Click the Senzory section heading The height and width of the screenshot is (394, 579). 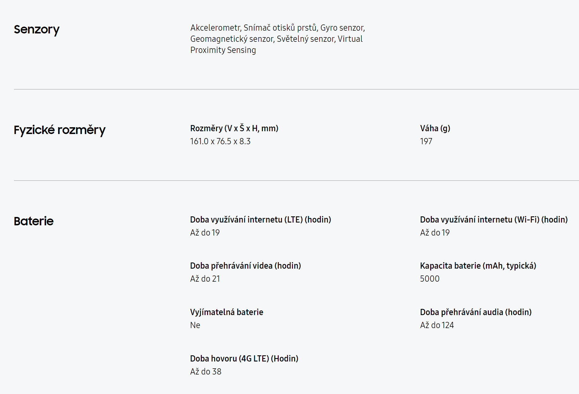[37, 30]
